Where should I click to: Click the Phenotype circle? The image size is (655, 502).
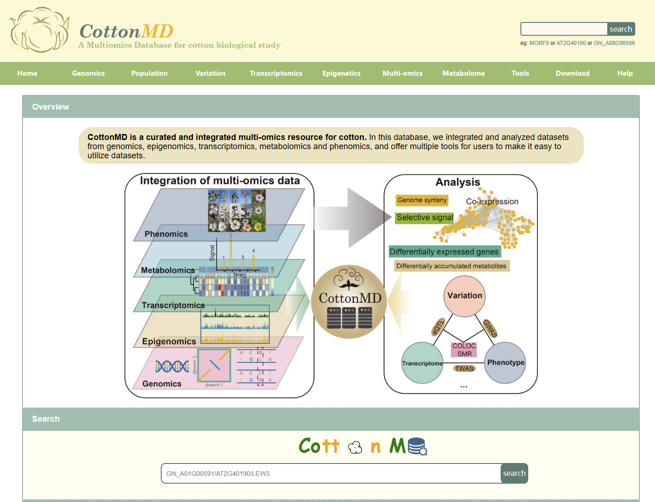pyautogui.click(x=505, y=363)
